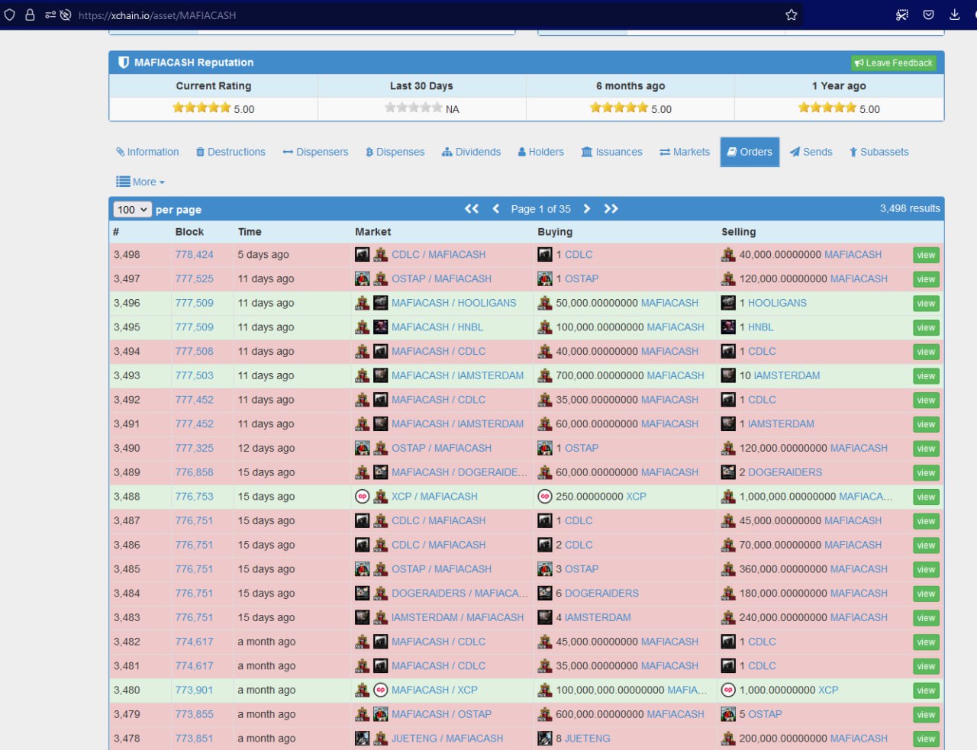Click the Time column header

[x=250, y=232]
